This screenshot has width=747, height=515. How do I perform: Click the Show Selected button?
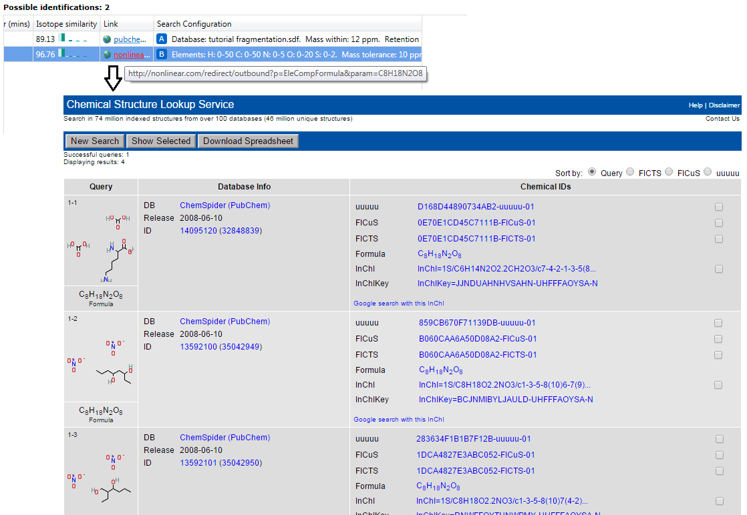click(161, 141)
